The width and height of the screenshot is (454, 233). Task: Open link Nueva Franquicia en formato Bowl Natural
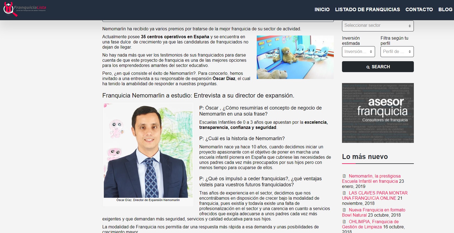click(374, 213)
